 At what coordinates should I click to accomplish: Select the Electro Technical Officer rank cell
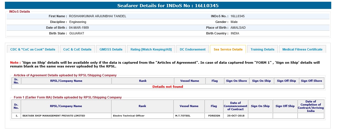[128, 116]
